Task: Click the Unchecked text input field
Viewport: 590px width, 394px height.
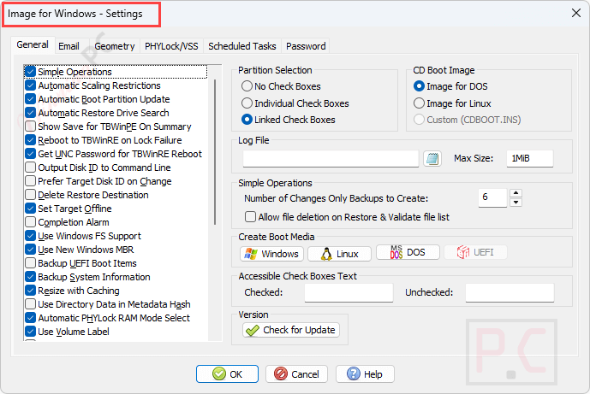Action: click(x=510, y=292)
